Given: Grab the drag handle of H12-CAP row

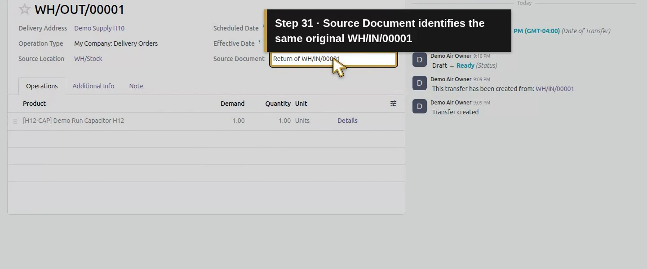Looking at the screenshot, I should point(15,121).
